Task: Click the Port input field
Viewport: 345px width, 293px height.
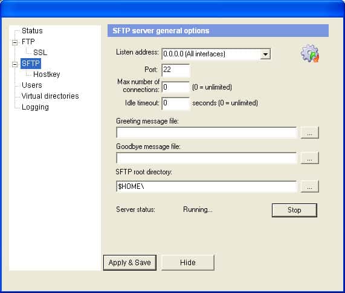Action: (x=175, y=70)
